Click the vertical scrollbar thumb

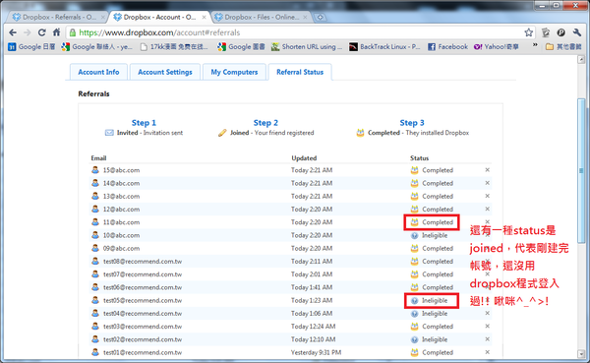581,170
